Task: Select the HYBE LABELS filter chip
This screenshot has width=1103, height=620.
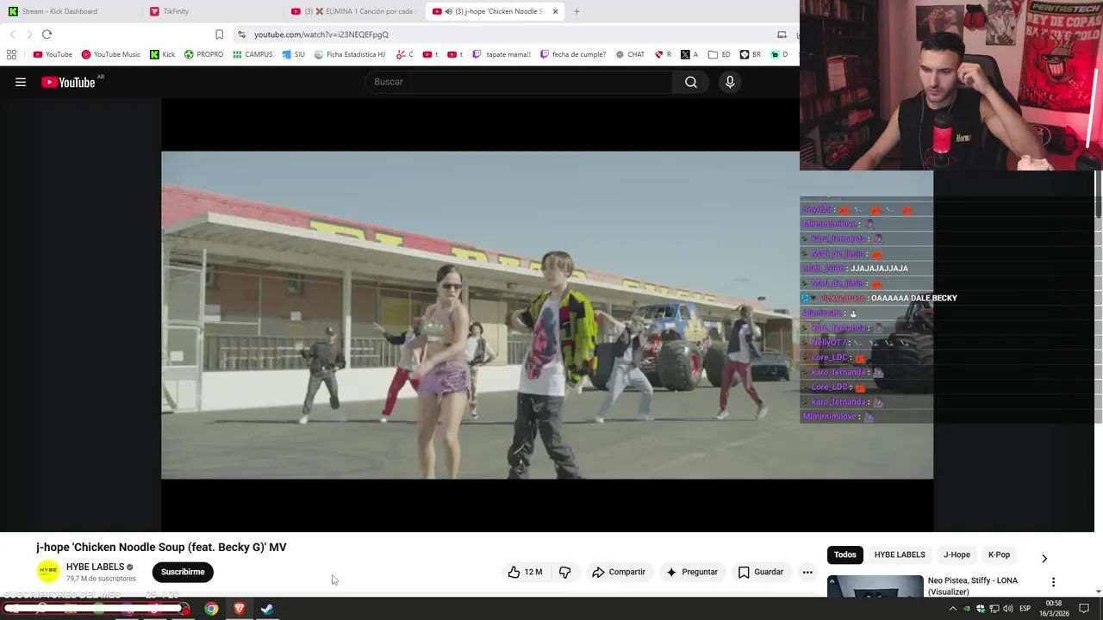Action: click(900, 555)
